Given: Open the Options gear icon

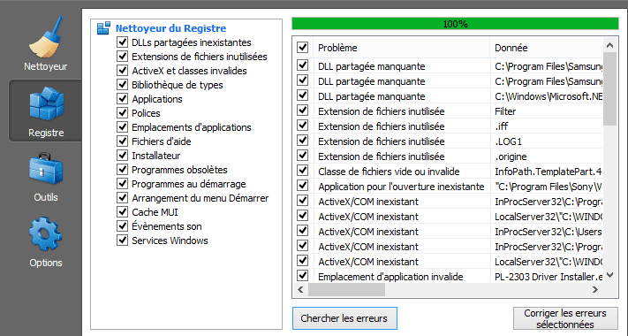Looking at the screenshot, I should [46, 233].
